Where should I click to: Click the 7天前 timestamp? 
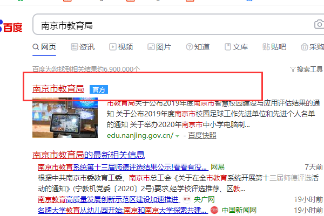314,167
